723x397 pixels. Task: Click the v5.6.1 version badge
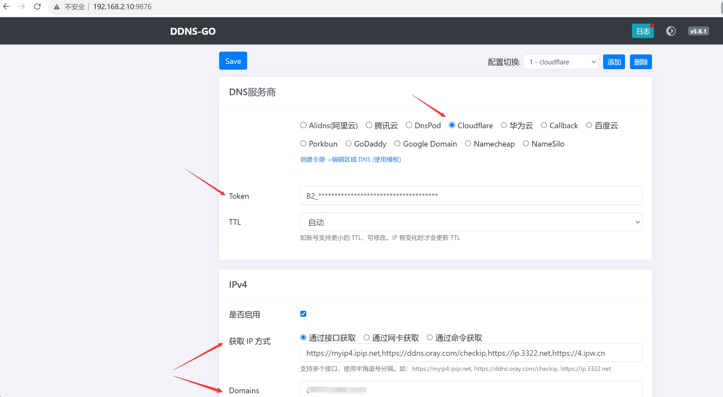coord(698,31)
